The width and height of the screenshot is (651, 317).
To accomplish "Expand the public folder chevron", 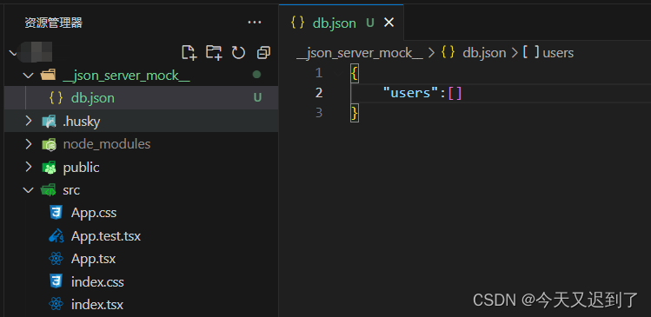I will [28, 168].
